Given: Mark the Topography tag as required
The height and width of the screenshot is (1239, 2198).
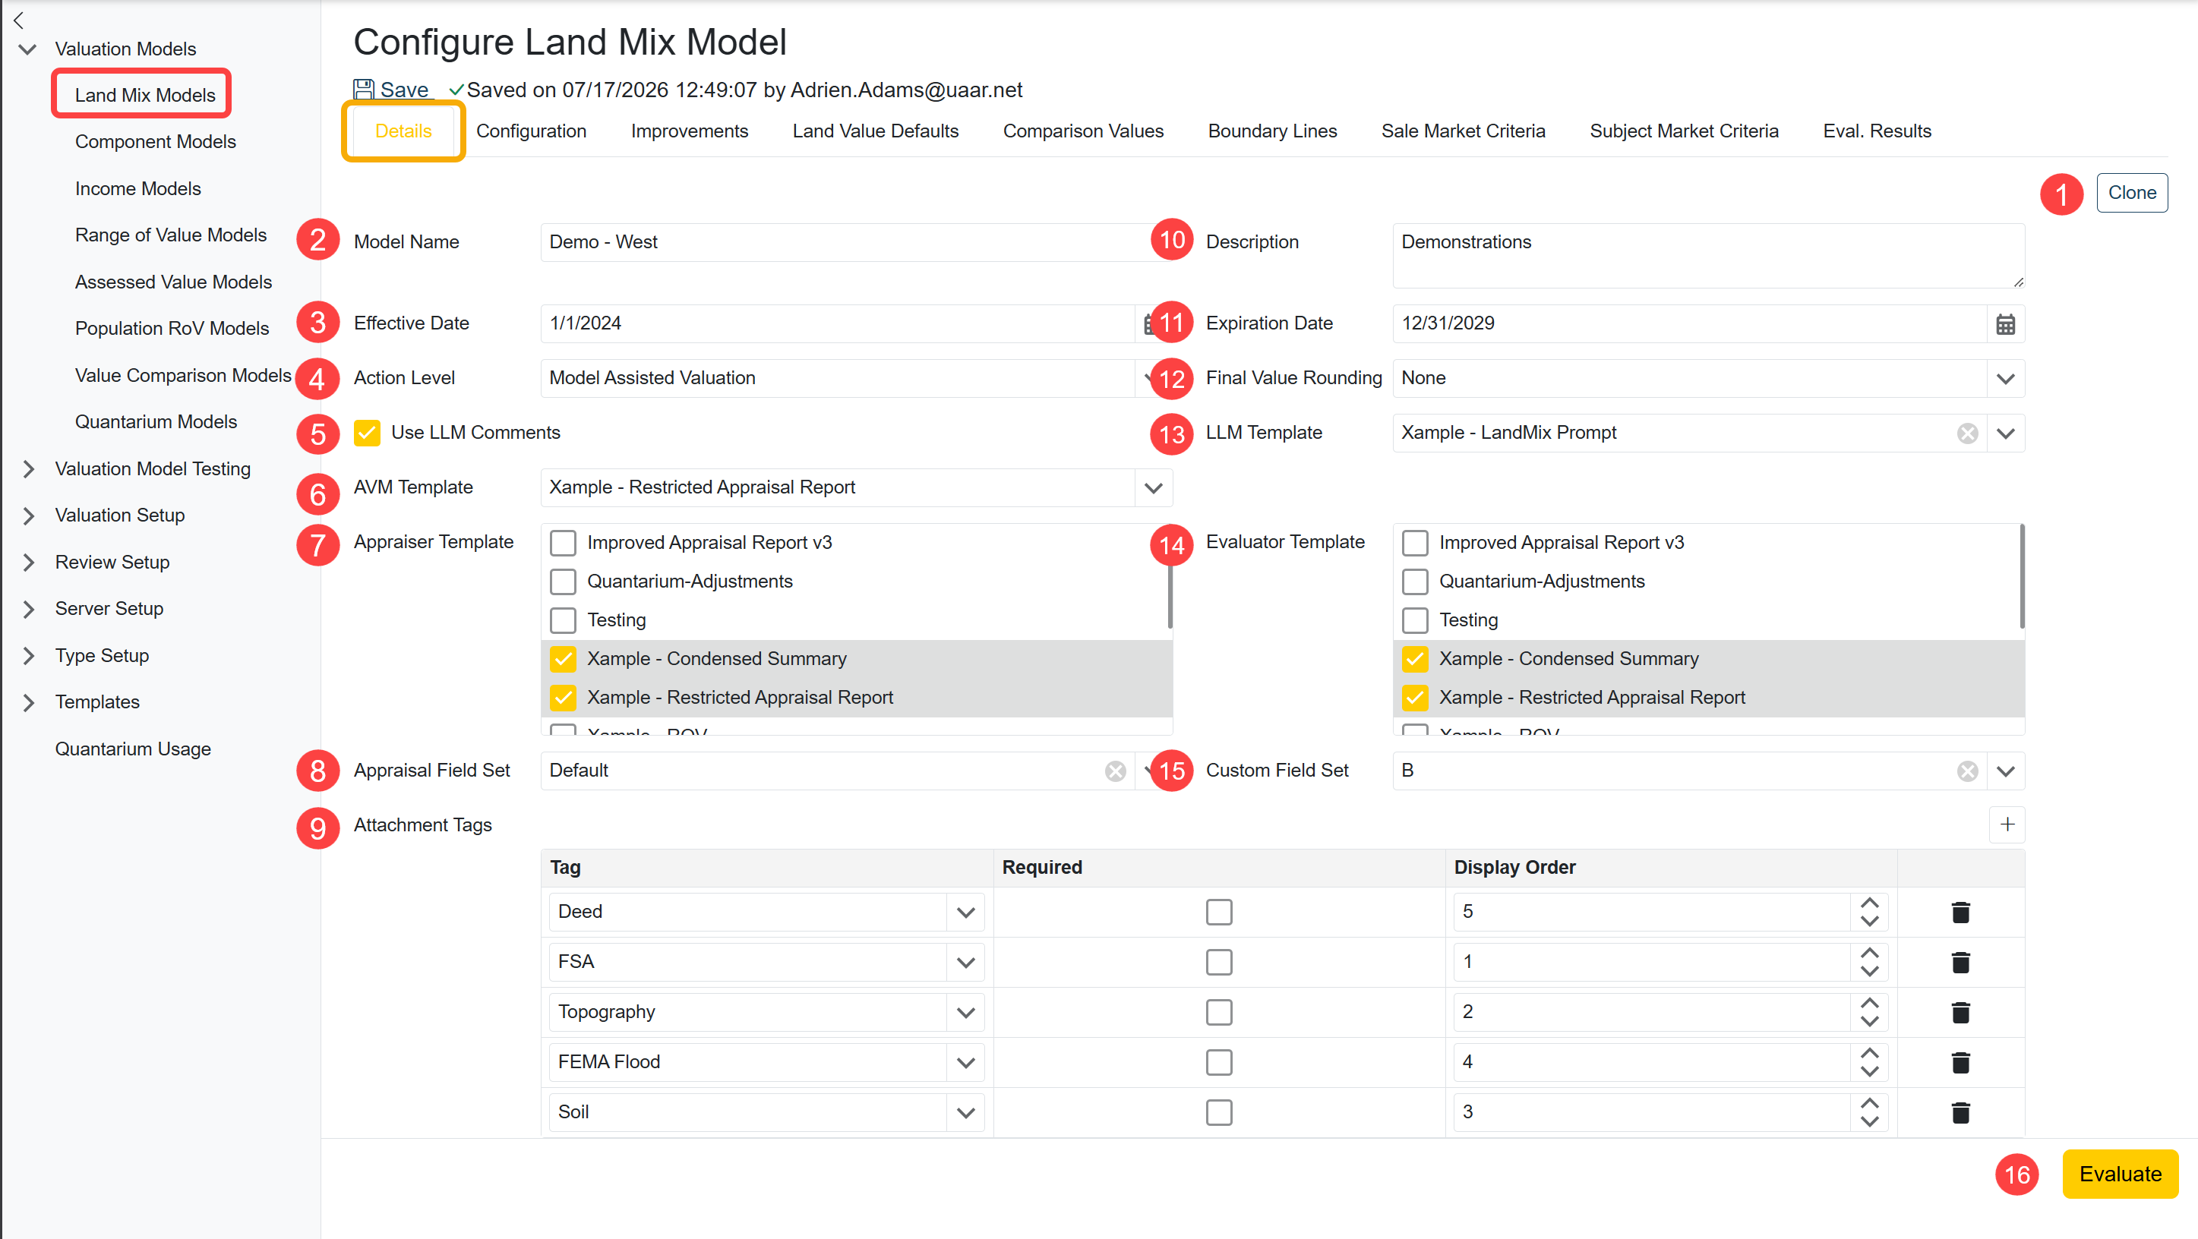Looking at the screenshot, I should click(1218, 1012).
